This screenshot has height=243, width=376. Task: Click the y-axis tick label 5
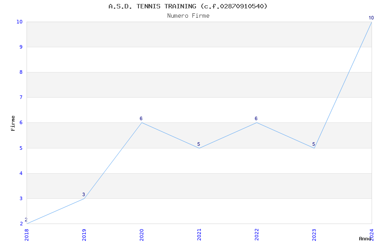coord(21,148)
